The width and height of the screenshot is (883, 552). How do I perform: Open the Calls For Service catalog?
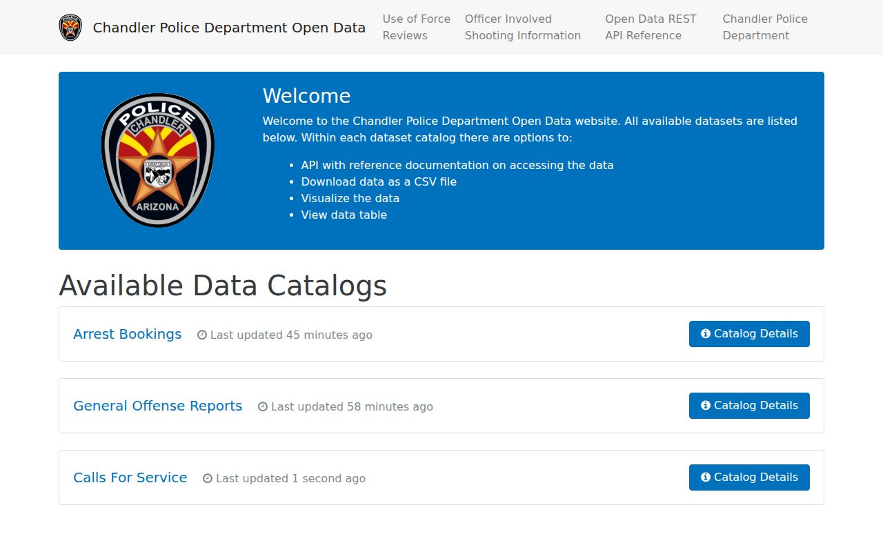(x=130, y=477)
